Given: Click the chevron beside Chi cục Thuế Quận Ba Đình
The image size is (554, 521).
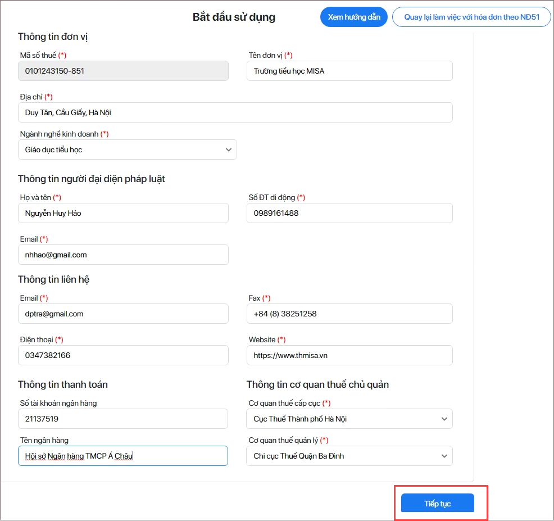Looking at the screenshot, I should click(444, 456).
